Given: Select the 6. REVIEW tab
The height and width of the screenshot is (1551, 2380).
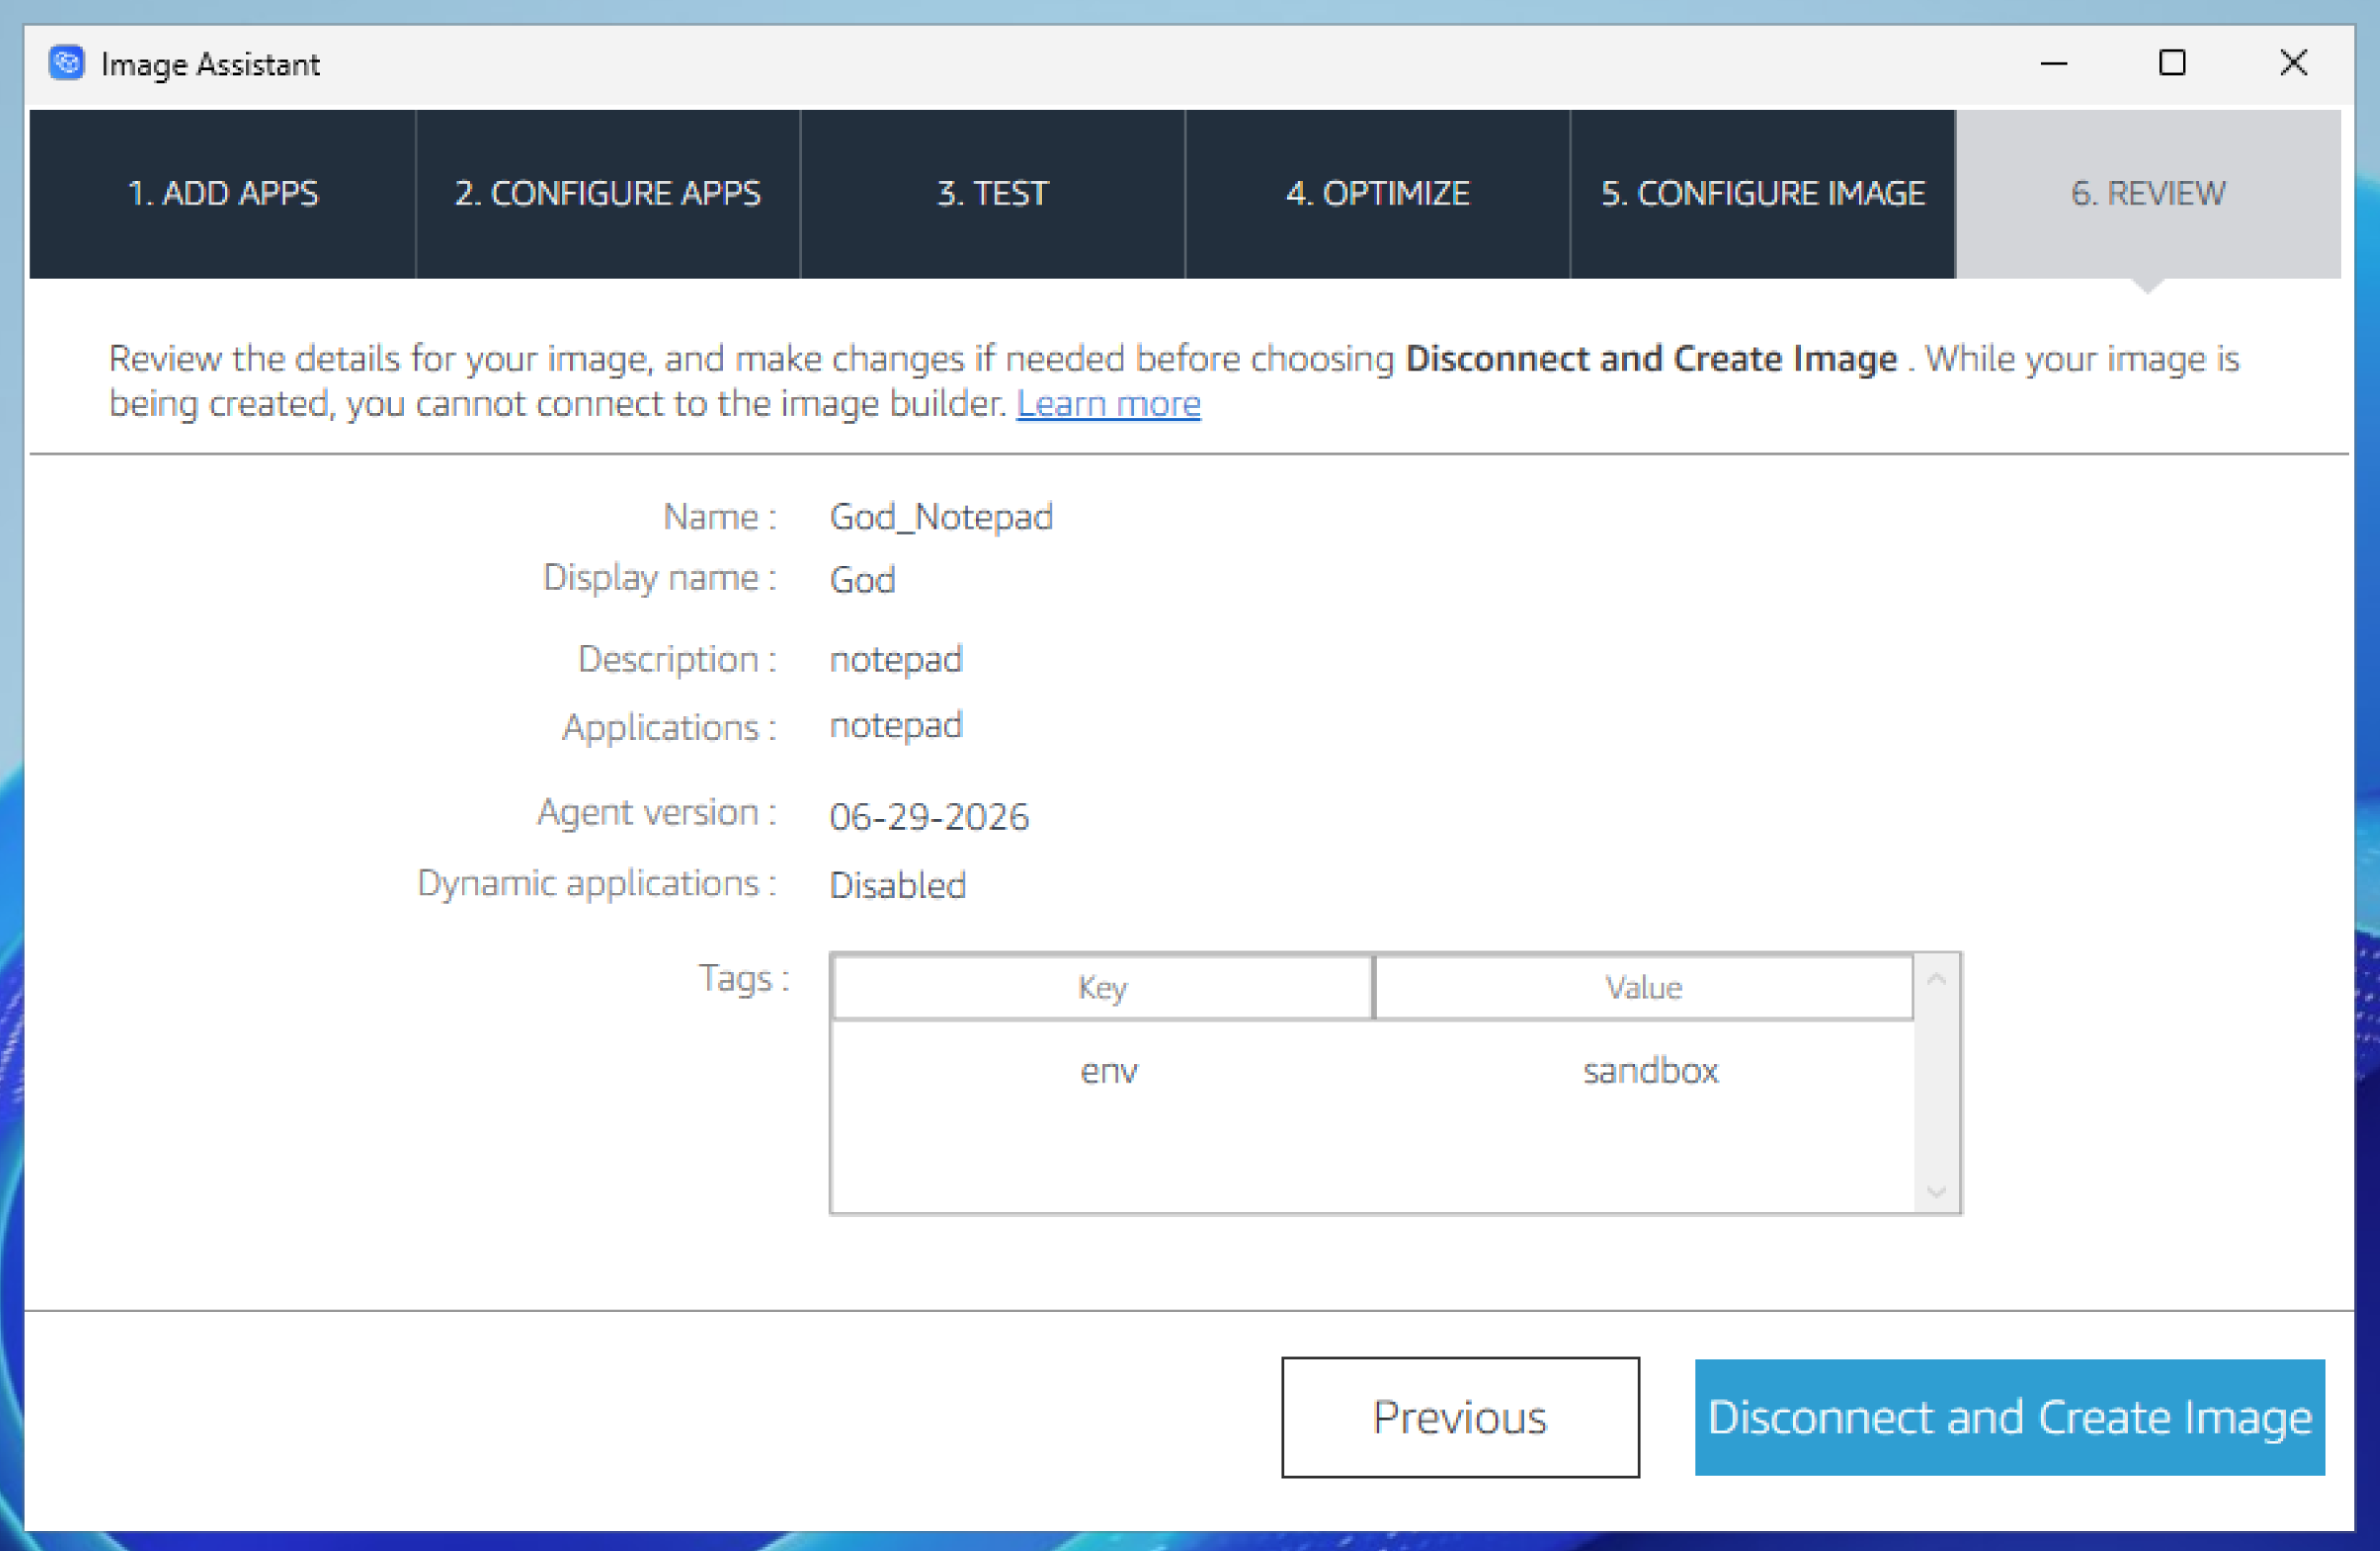Looking at the screenshot, I should 2148,193.
